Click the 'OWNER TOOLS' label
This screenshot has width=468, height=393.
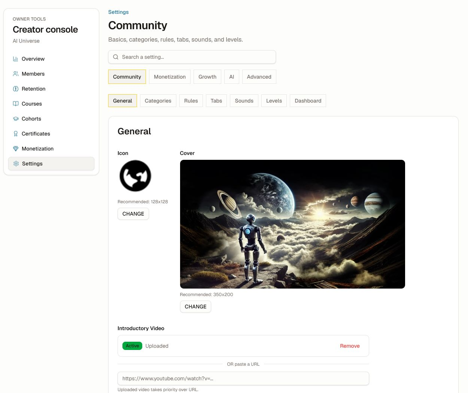click(x=29, y=19)
